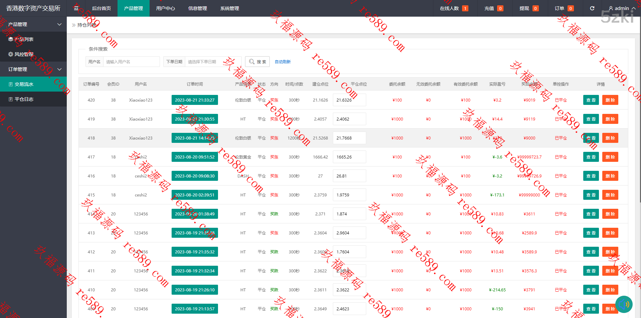Viewport: 641px width, 318px height.
Task: Open 风控管理 in the sidebar
Action: (x=23, y=54)
